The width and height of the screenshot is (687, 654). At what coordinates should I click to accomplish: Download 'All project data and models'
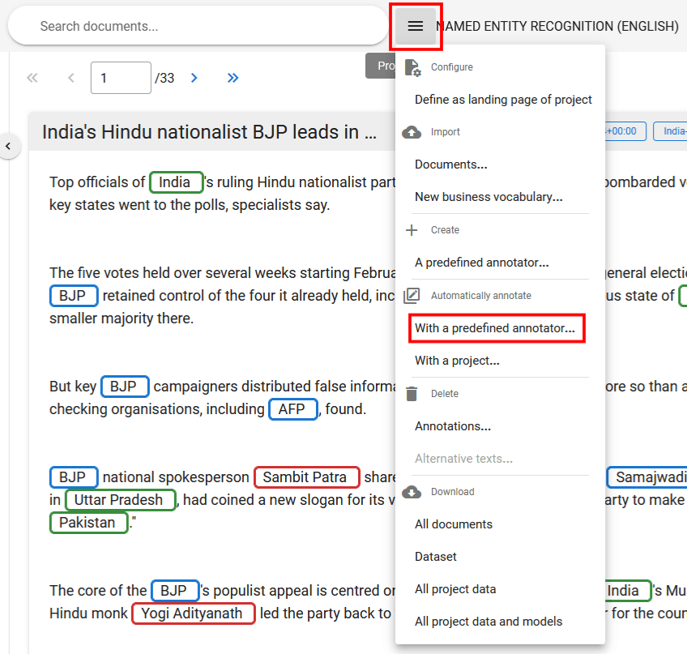488,622
